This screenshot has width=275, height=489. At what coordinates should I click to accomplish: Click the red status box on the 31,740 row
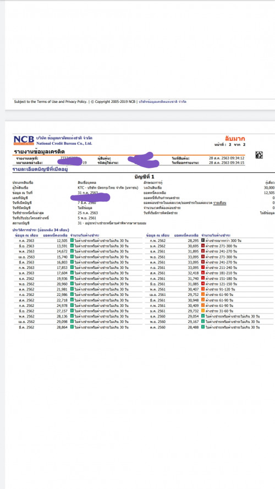coord(202,278)
